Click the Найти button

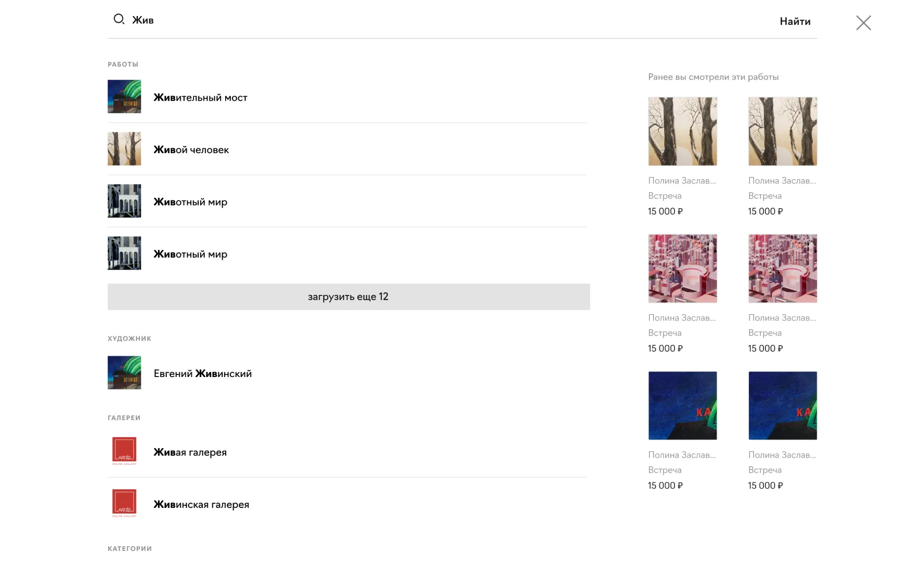click(795, 21)
